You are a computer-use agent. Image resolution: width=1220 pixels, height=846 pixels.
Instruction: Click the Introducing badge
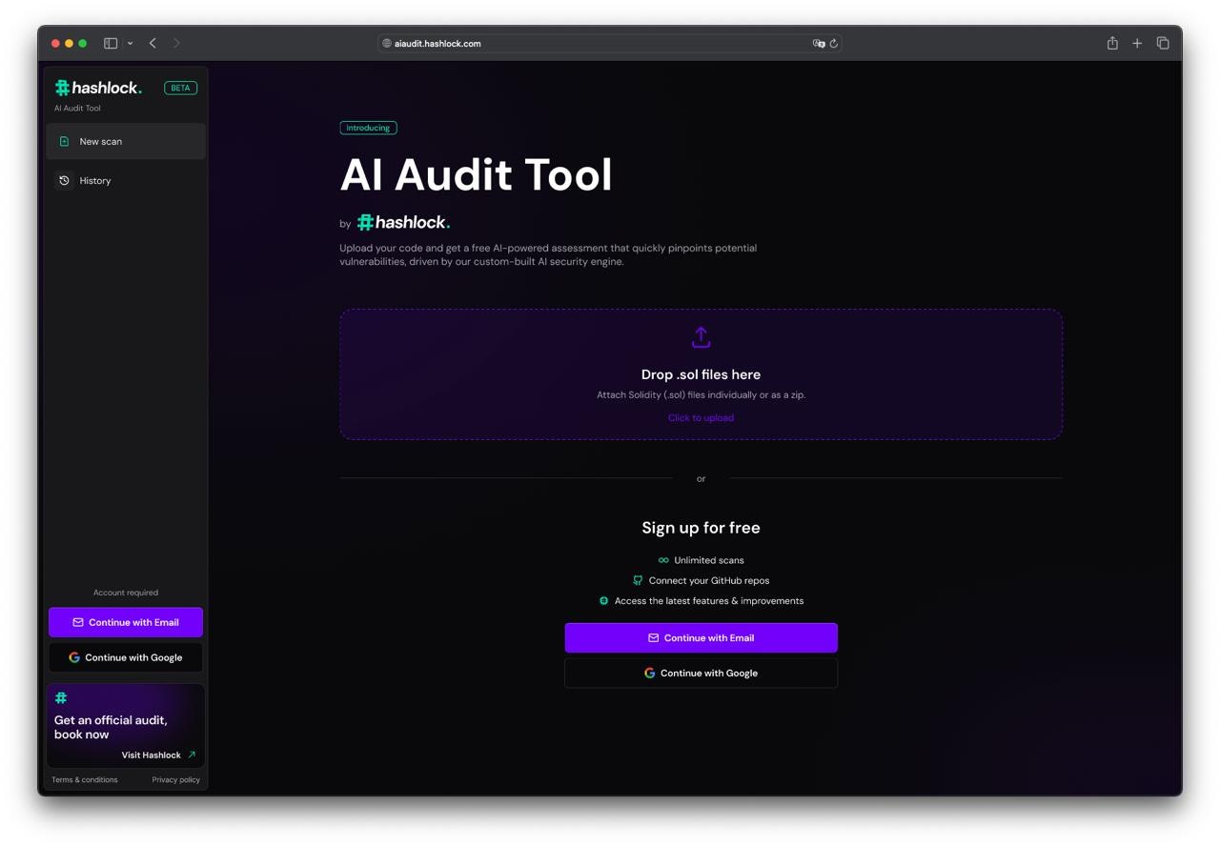[x=368, y=128]
